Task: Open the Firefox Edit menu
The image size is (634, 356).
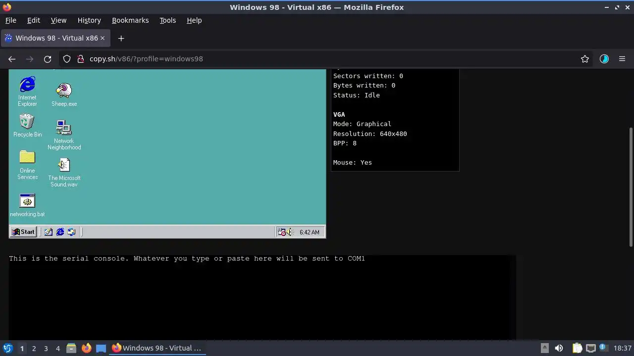Action: coord(34,20)
